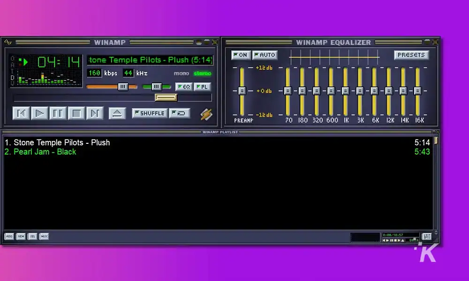Remove a track with the REM button
The image size is (469, 281).
[20, 236]
